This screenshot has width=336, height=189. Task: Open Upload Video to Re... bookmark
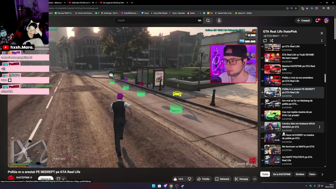pyautogui.click(x=224, y=13)
